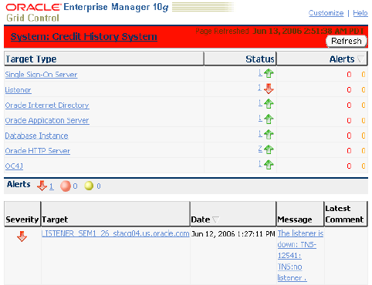Click status count 1 for Listener
Viewport: 372px width, 285px height.
pos(260,88)
